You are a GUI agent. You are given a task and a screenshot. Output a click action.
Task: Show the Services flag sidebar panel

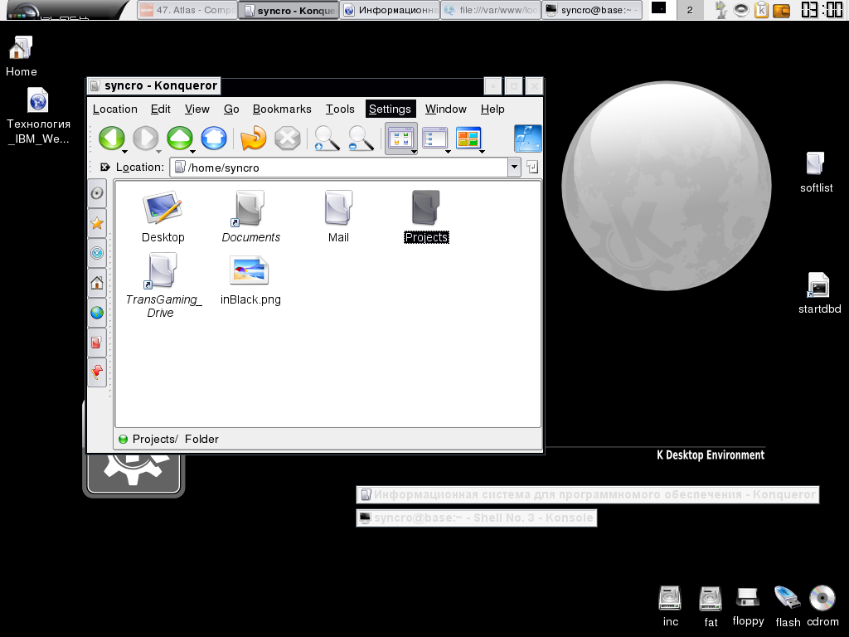(x=97, y=372)
